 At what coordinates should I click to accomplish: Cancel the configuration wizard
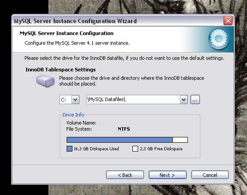(x=210, y=175)
